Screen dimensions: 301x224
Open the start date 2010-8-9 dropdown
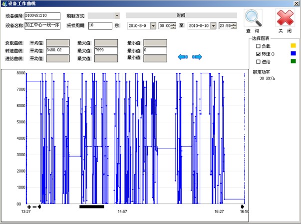(153, 26)
